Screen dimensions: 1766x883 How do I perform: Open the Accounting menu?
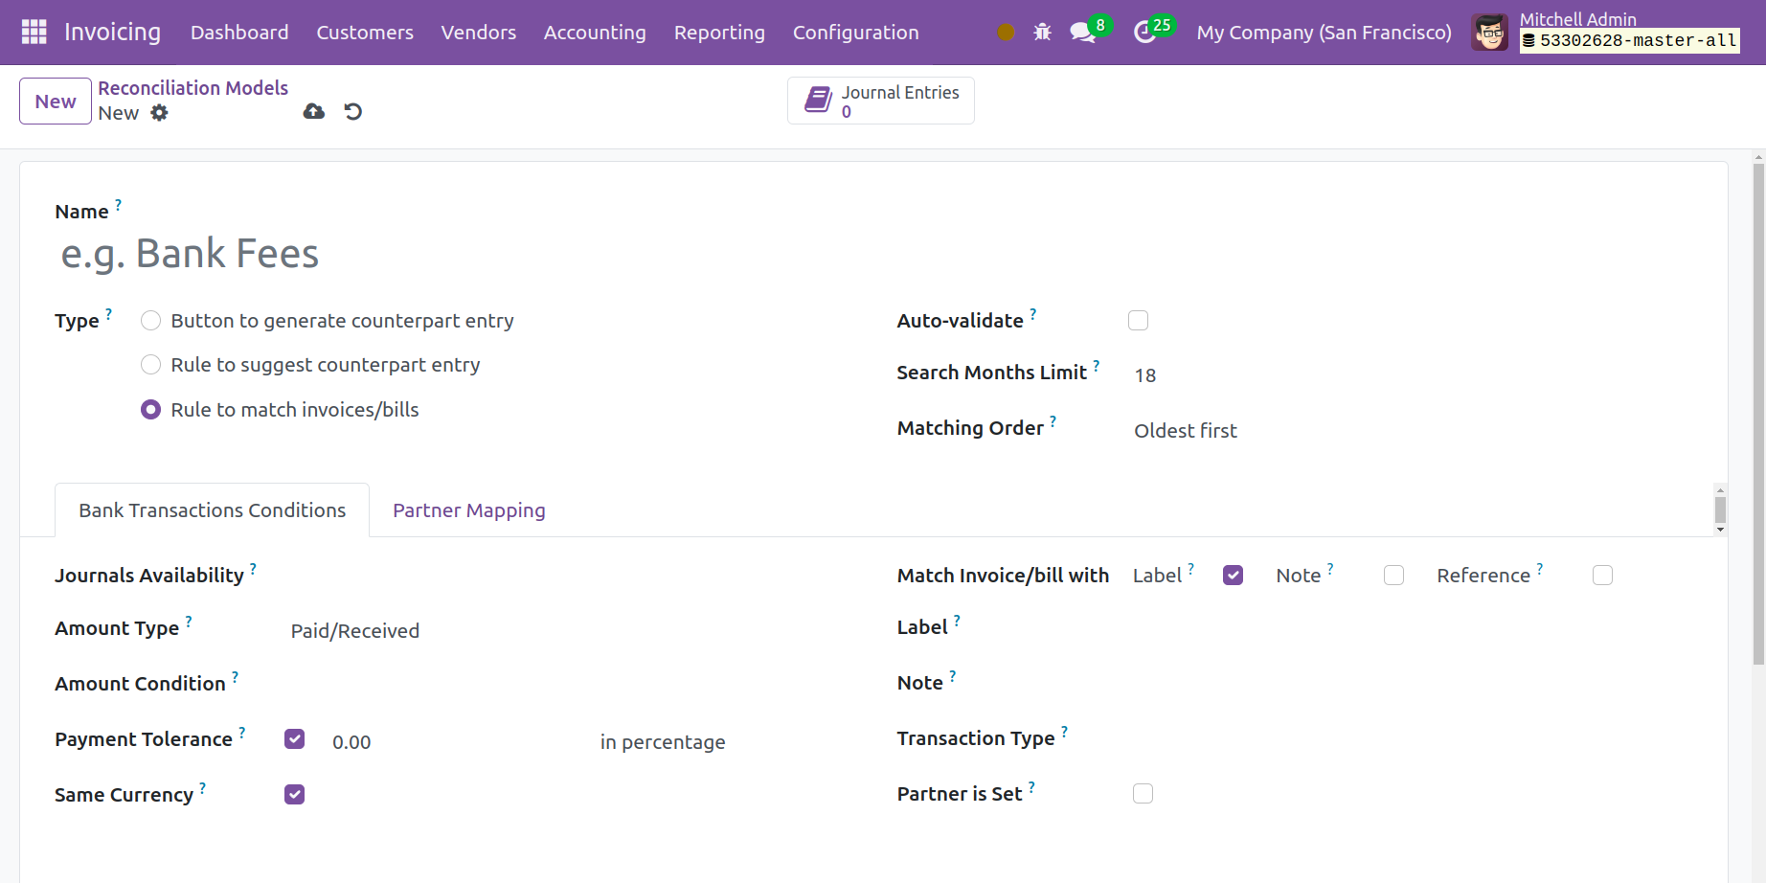point(595,33)
